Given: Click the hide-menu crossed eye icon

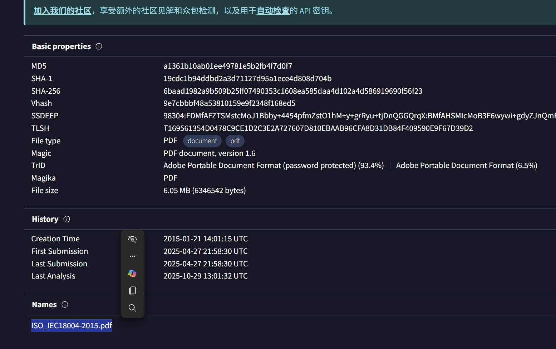Looking at the screenshot, I should [132, 239].
